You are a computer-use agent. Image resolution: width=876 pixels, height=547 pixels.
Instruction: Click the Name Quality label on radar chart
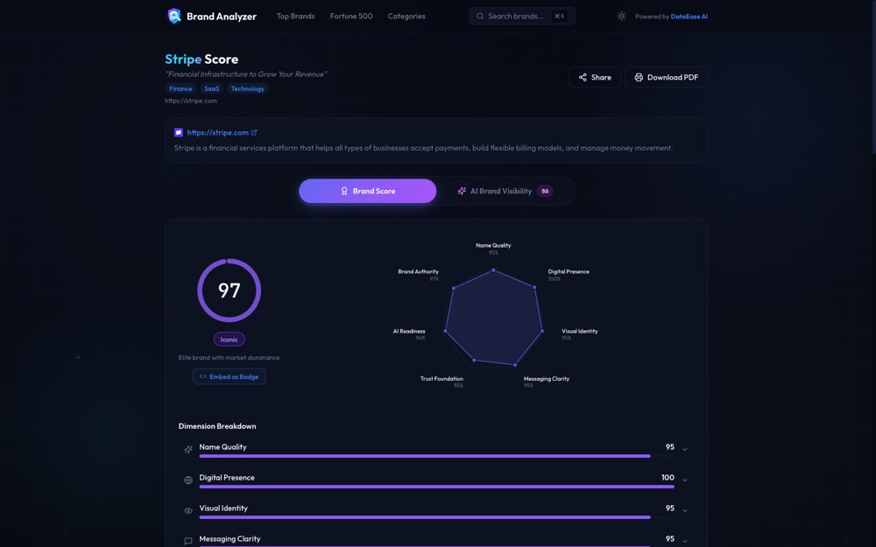pos(493,246)
